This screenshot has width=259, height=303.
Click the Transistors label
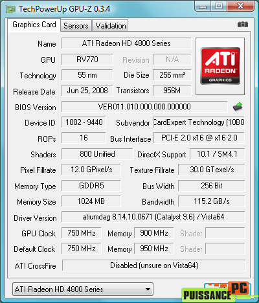click(x=133, y=91)
